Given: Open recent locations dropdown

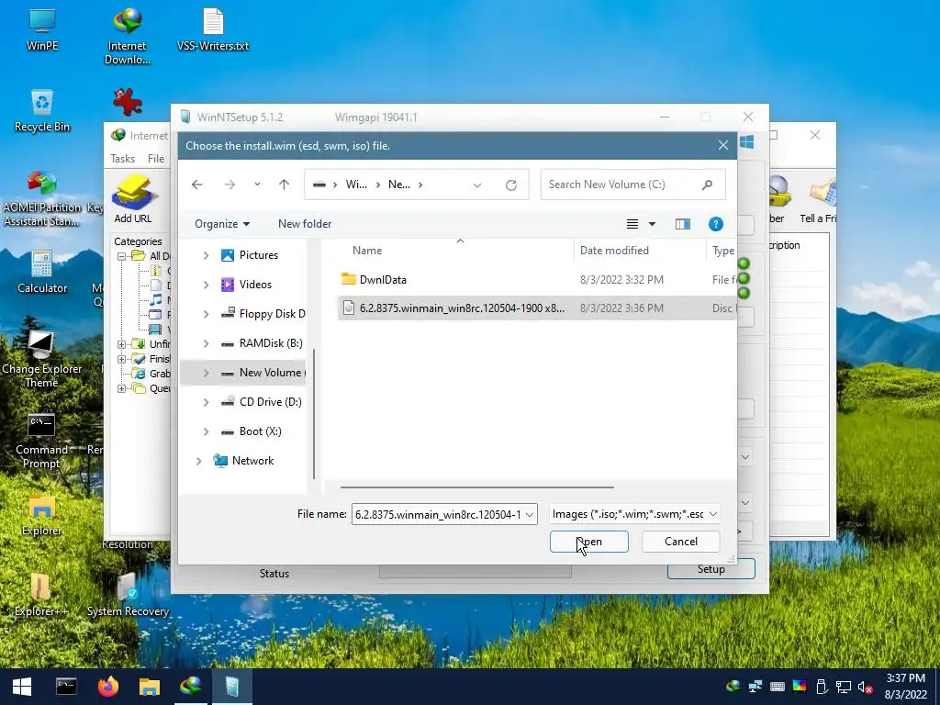Looking at the screenshot, I should 257,185.
